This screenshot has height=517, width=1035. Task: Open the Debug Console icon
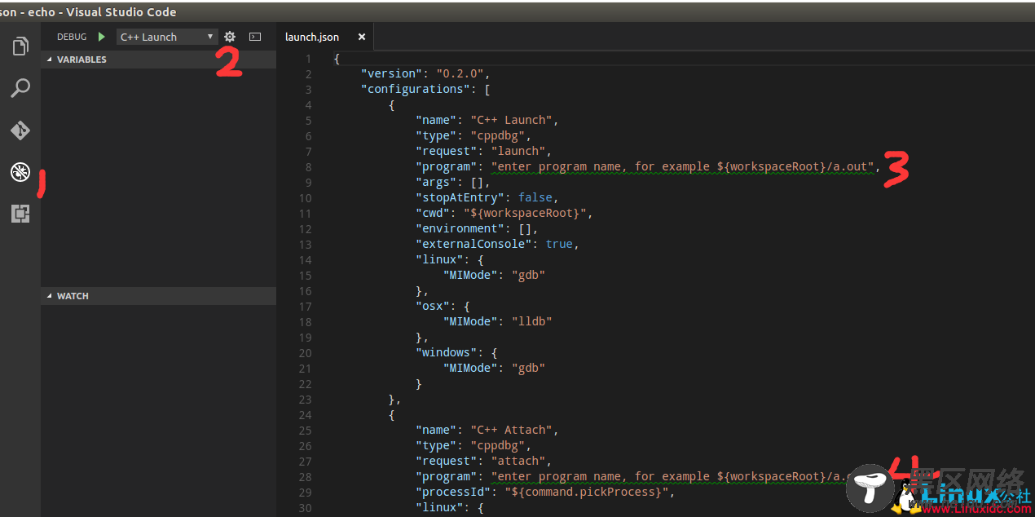click(x=255, y=37)
